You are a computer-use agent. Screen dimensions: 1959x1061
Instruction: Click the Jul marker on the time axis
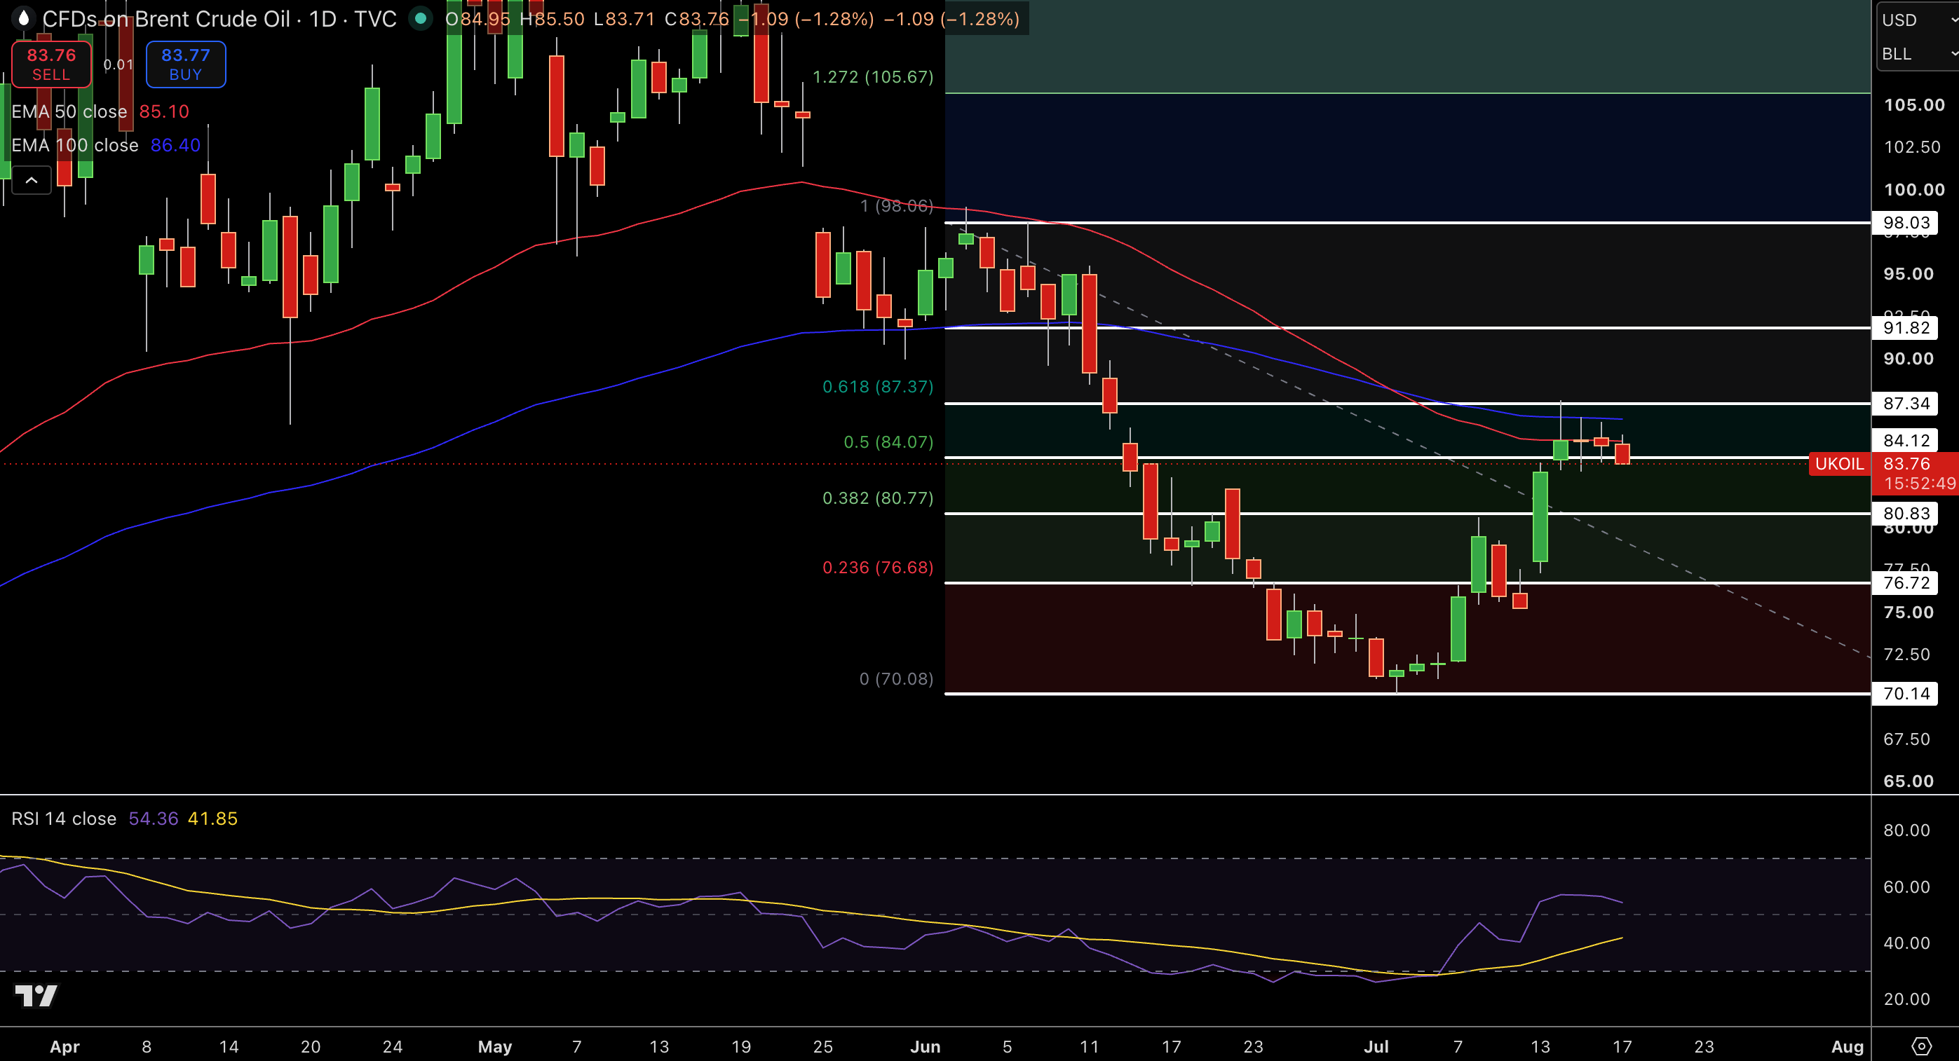pos(1376,1046)
